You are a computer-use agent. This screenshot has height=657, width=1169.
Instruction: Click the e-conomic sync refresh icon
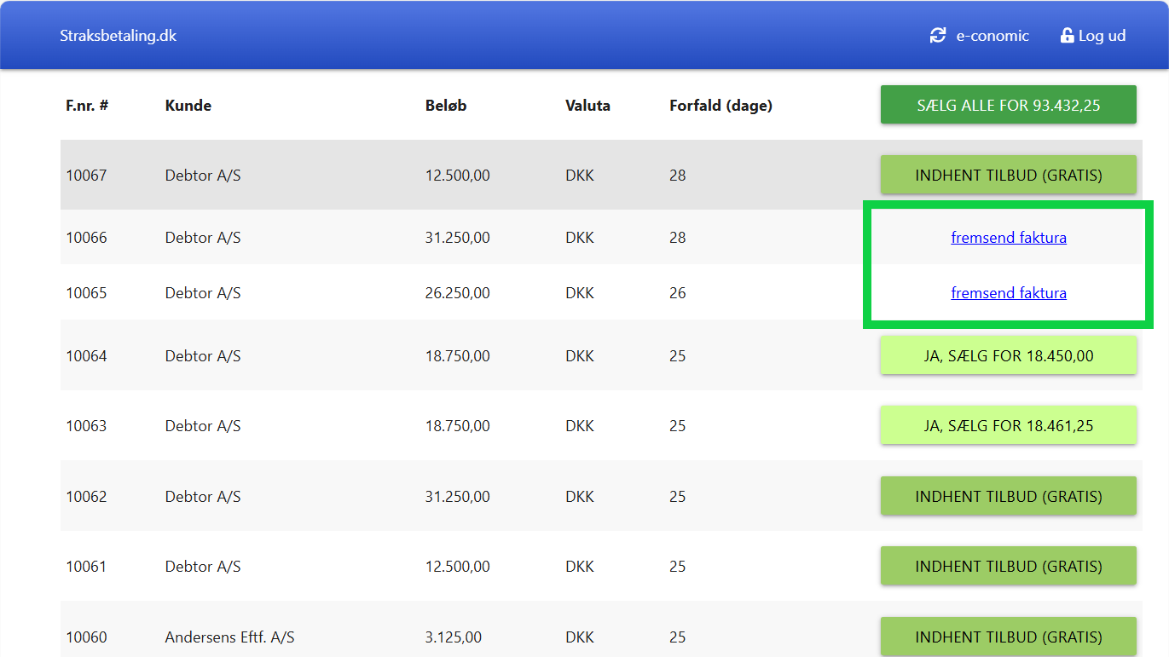tap(938, 36)
